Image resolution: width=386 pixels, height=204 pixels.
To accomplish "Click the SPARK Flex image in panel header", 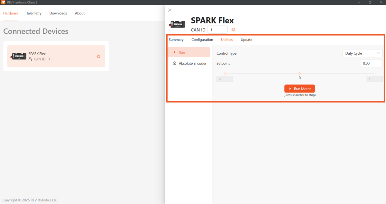I will point(177,24).
